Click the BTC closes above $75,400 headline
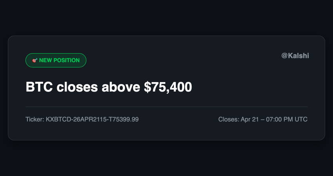333x176 pixels. 109,87
